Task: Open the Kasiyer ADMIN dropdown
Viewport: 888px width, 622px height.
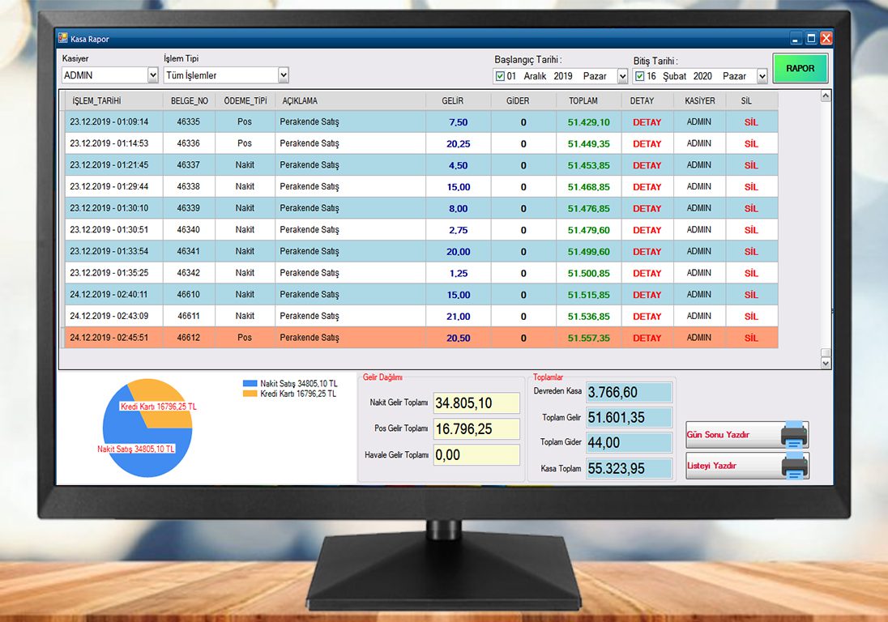Action: (153, 75)
